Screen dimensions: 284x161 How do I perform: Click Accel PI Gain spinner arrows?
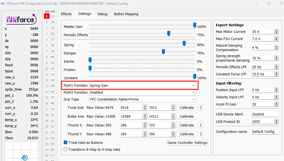[x=277, y=104]
